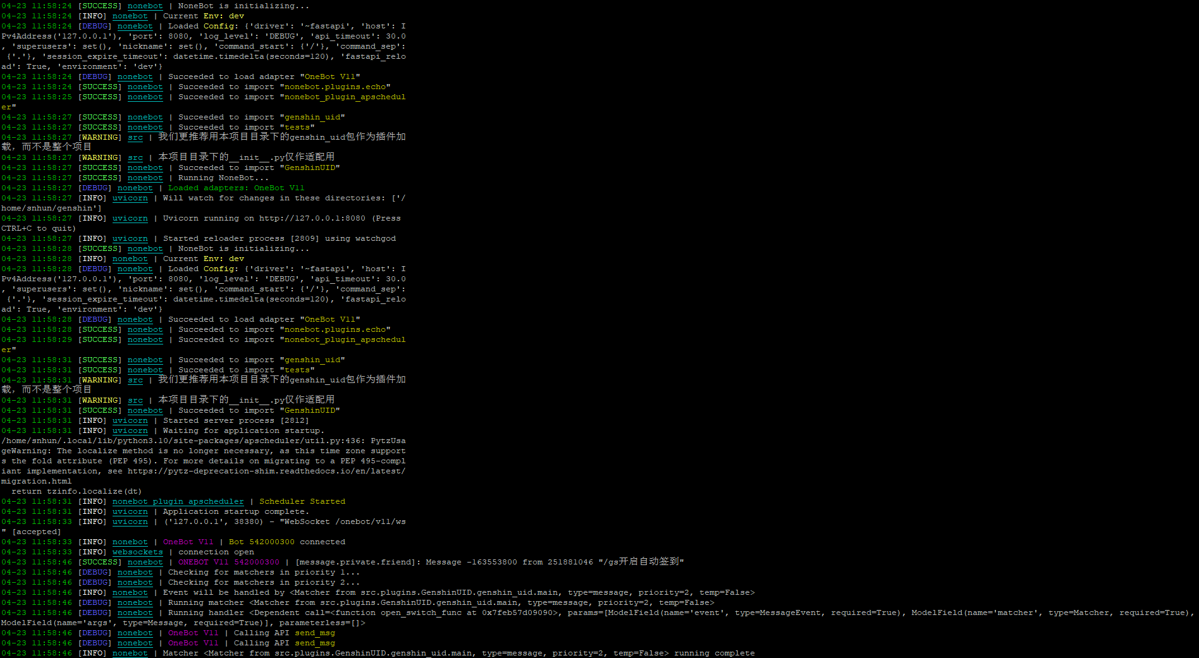Click the URL text 'http://127.0.0.1:8080'
The width and height of the screenshot is (1199, 658).
click(312, 218)
